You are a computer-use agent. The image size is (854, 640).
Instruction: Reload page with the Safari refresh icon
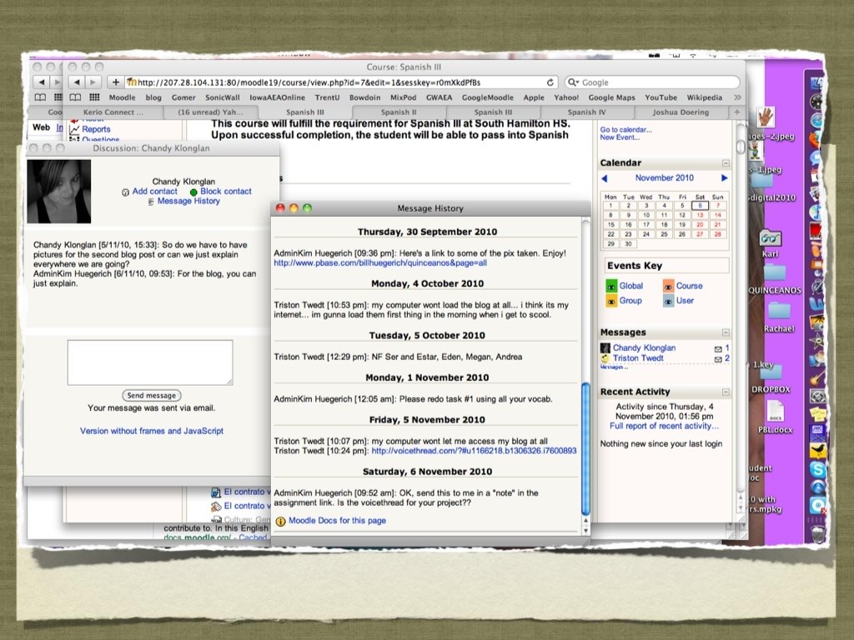tap(550, 82)
